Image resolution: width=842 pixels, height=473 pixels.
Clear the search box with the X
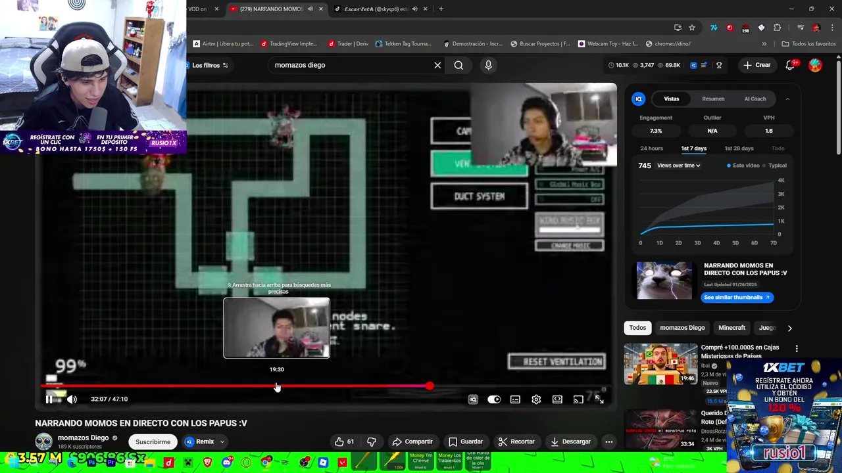click(437, 65)
